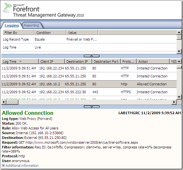Sort by Proto... column header

pos(128,62)
